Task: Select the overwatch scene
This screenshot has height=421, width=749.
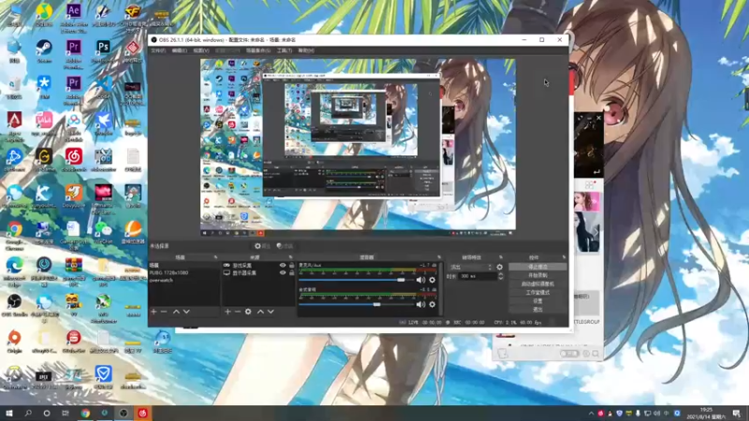Action: pyautogui.click(x=184, y=281)
